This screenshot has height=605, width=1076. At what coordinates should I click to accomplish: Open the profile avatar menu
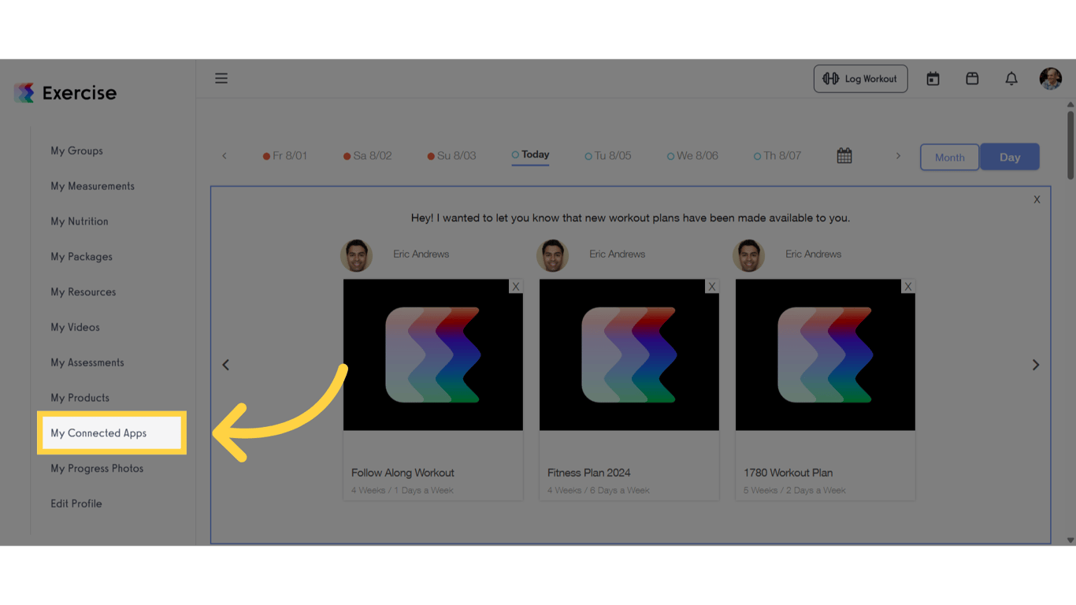tap(1051, 78)
